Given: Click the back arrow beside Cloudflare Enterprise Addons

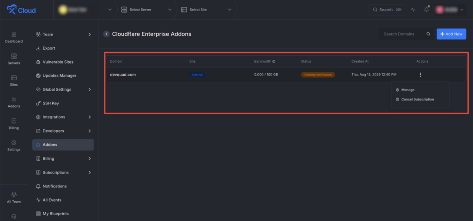Looking at the screenshot, I should tap(106, 34).
